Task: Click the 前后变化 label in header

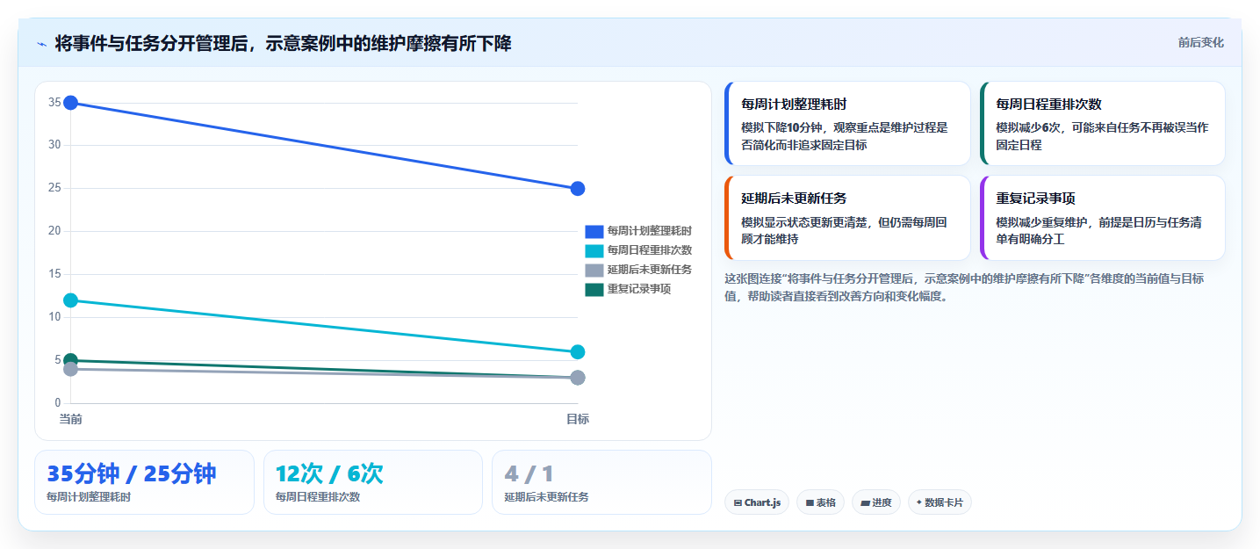Action: 1200,43
